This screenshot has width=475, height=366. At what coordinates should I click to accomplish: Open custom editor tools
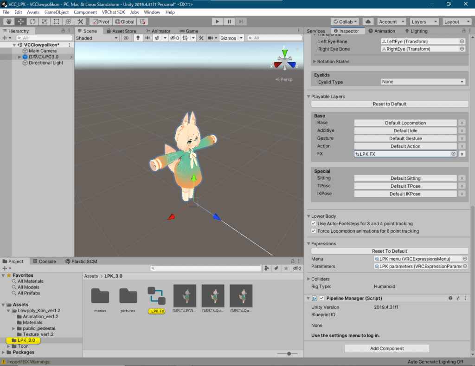point(80,21)
